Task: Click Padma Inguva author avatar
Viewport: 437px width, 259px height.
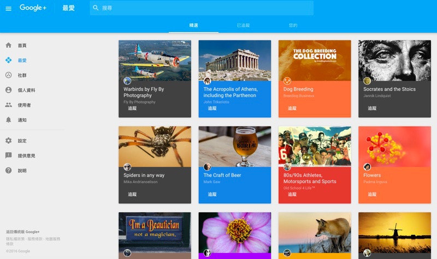Action: click(367, 167)
